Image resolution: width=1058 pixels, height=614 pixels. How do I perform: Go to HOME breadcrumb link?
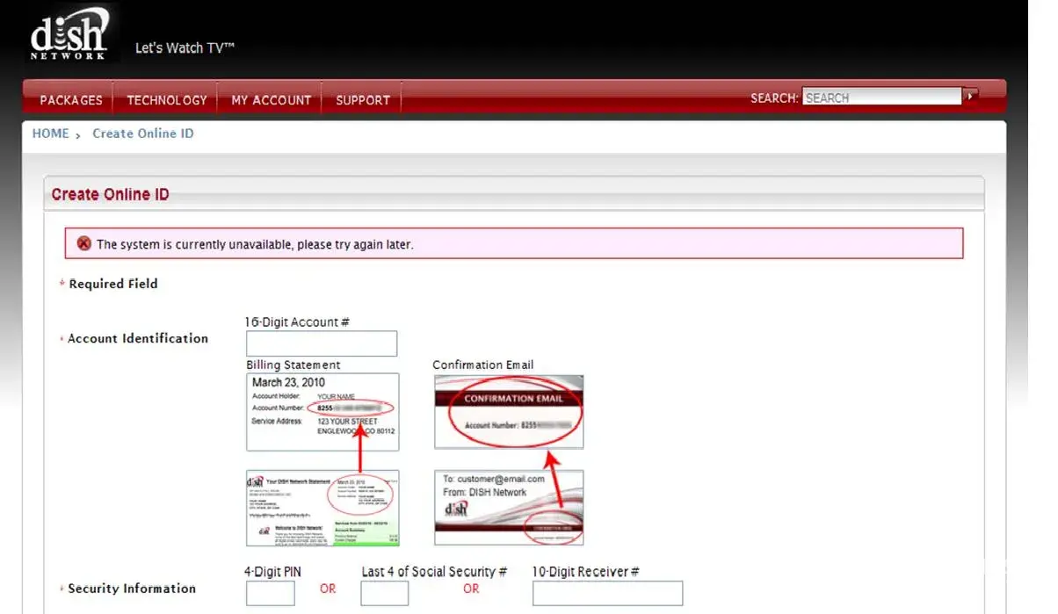point(50,134)
